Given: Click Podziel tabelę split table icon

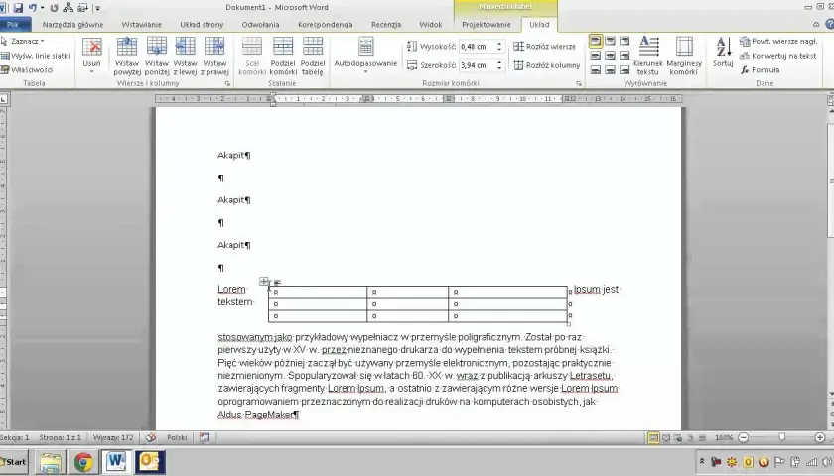Looking at the screenshot, I should [312, 56].
